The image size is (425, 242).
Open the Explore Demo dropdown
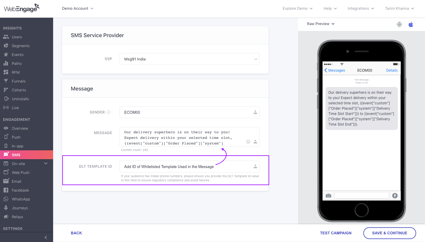297,9
